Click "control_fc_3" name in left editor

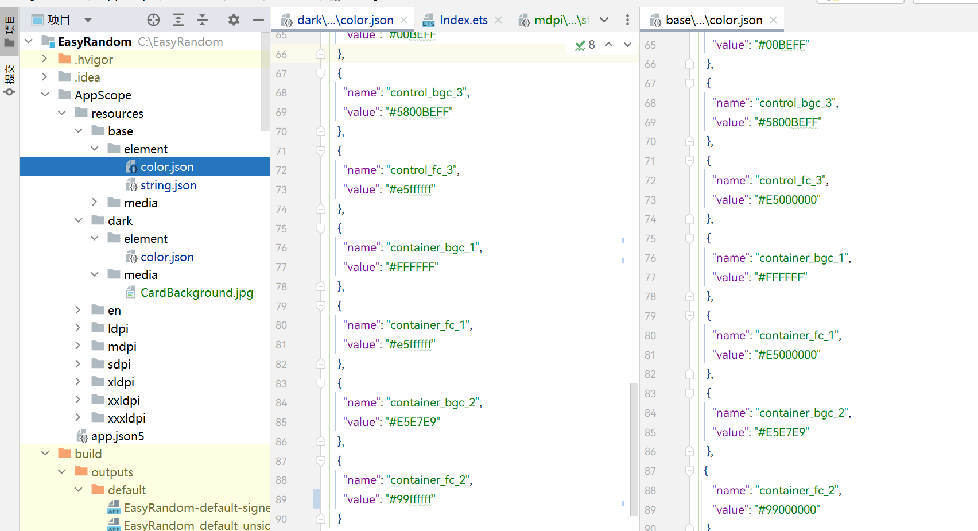(424, 170)
